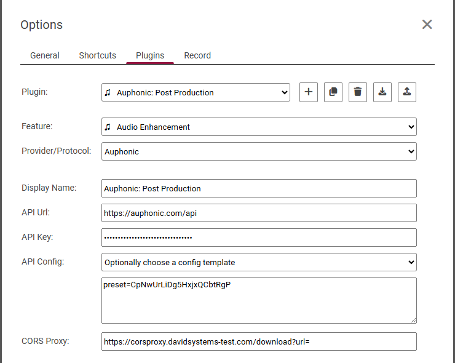Screen dimensions: 455x363
Task: Import plugin with download tray icon
Action: click(382, 92)
